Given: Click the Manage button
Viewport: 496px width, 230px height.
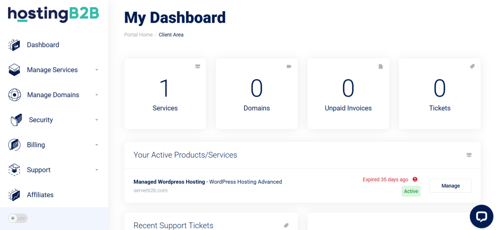Looking at the screenshot, I should [x=450, y=186].
